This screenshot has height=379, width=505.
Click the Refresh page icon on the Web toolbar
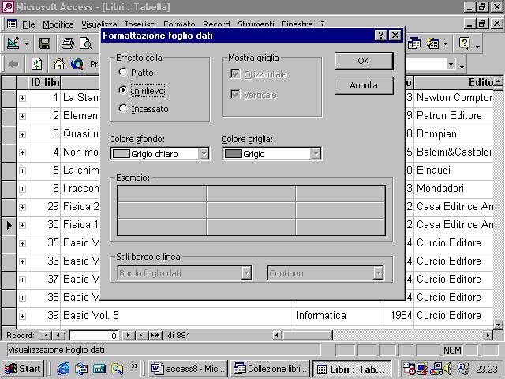(37, 65)
